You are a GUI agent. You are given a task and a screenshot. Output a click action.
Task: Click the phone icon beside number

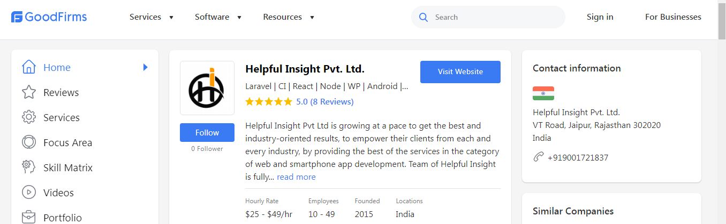[x=539, y=157]
